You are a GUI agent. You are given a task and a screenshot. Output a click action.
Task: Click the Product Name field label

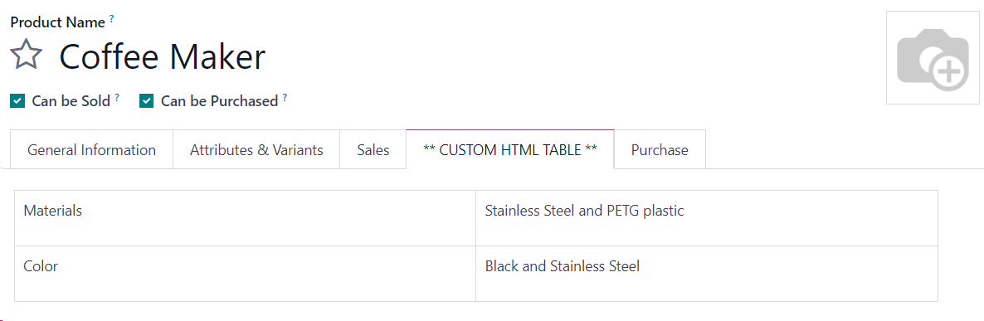(58, 22)
